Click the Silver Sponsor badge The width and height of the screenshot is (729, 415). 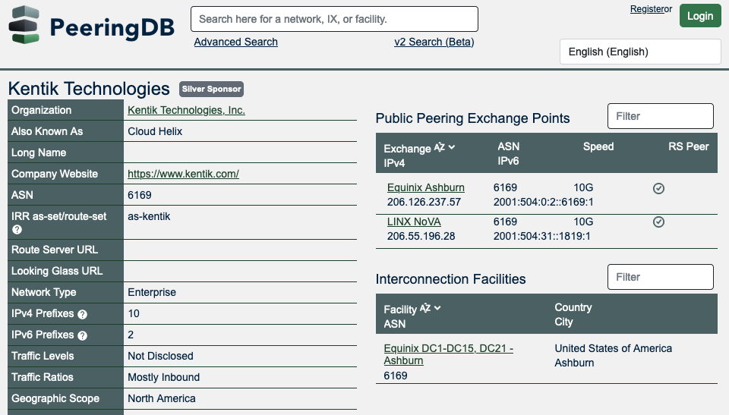pos(212,89)
